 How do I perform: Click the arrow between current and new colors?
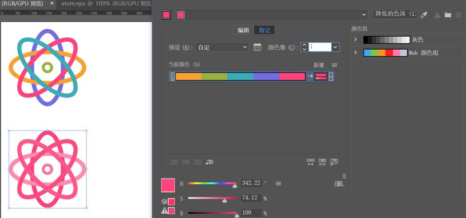[310, 76]
